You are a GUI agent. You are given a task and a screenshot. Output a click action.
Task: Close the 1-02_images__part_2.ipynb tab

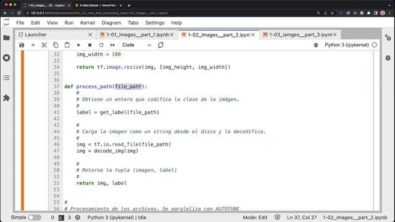253,35
